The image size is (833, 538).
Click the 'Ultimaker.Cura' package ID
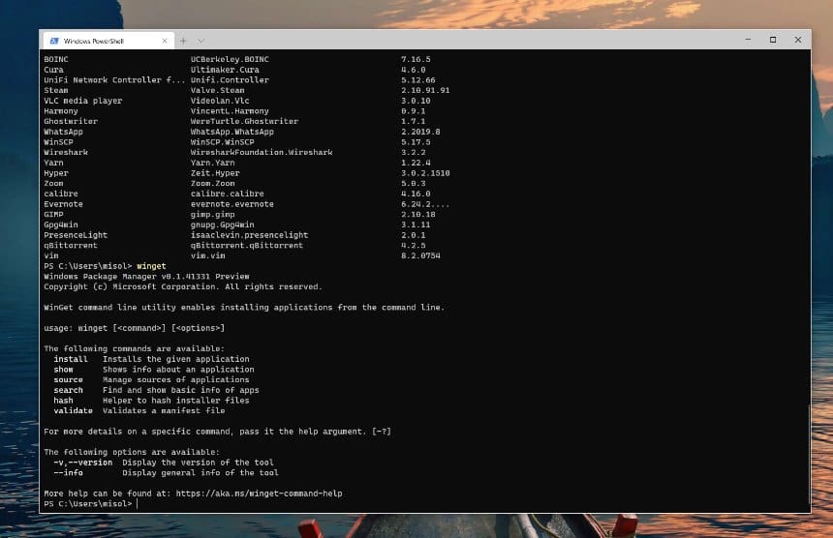point(225,70)
